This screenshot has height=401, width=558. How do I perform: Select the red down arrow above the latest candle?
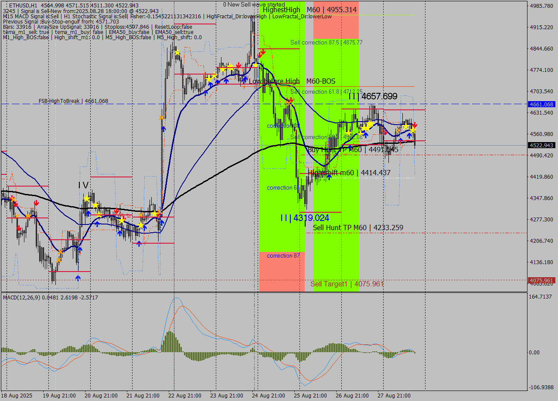415,125
